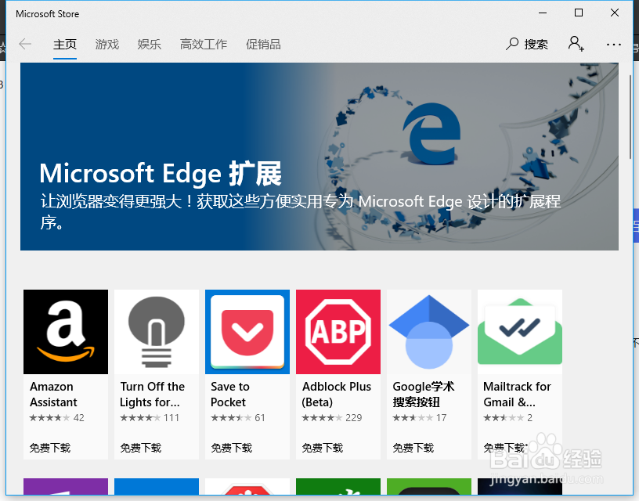Open the Amazon Assistant app icon
639x501 pixels.
click(66, 332)
